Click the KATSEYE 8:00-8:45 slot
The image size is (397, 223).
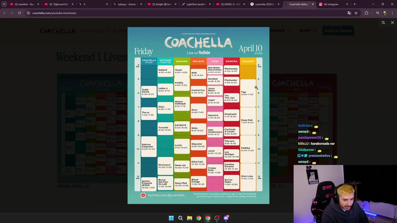pos(182,127)
